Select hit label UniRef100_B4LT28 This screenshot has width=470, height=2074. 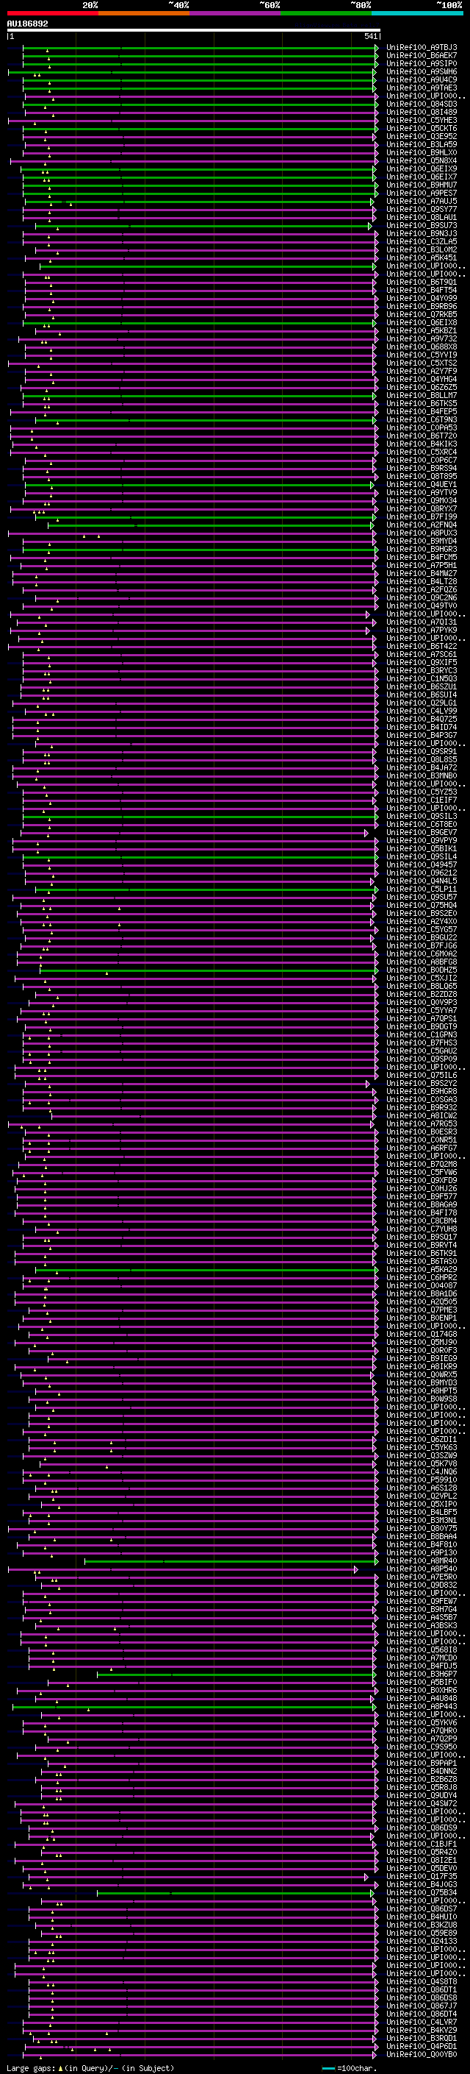click(422, 581)
